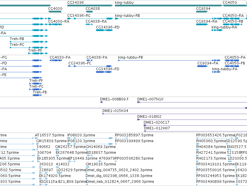
Task: Select protein Treh-PB
Action: click(x=37, y=95)
